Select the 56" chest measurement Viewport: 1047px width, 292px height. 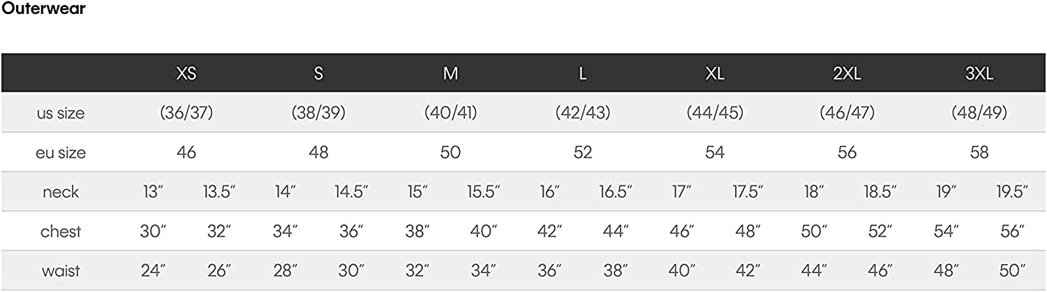1011,231
